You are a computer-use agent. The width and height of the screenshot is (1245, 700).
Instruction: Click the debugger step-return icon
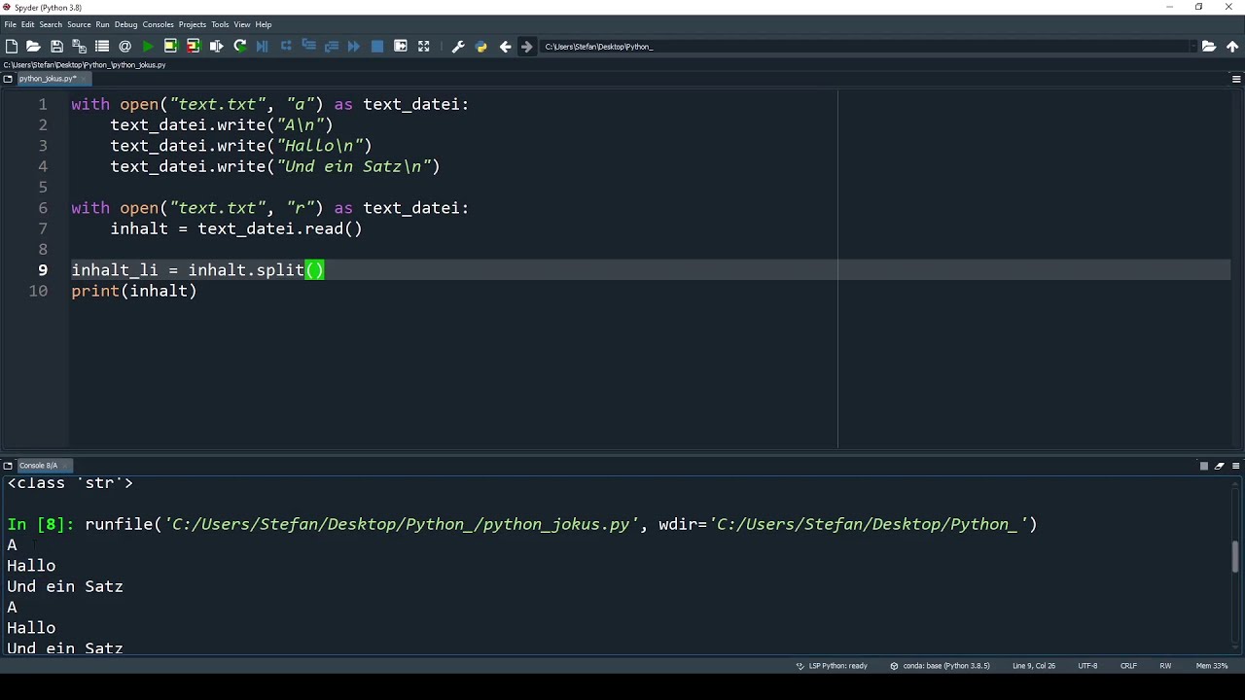click(x=332, y=46)
